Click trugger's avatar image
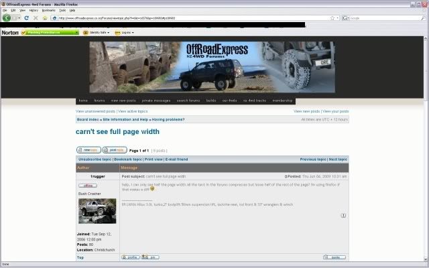The image size is (429, 268). tap(97, 211)
